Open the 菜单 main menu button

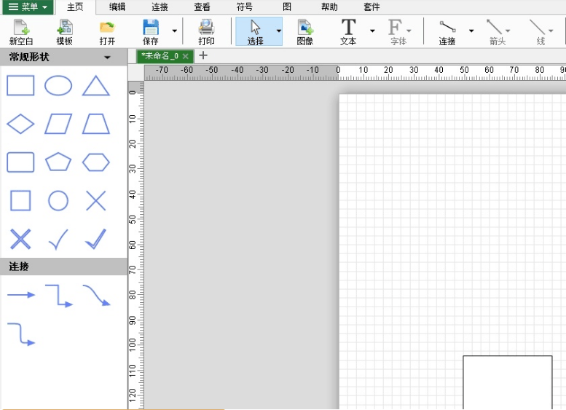click(x=28, y=7)
